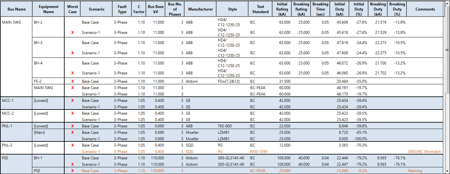
Task: Select the Bus Base kV header
Action: 156,9
